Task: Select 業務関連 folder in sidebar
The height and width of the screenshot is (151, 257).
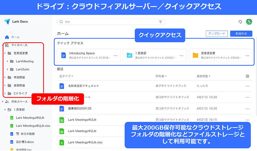Action: (x=19, y=86)
